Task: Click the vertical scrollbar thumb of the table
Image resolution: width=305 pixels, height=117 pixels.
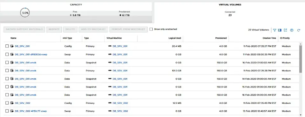Action: coord(301,59)
